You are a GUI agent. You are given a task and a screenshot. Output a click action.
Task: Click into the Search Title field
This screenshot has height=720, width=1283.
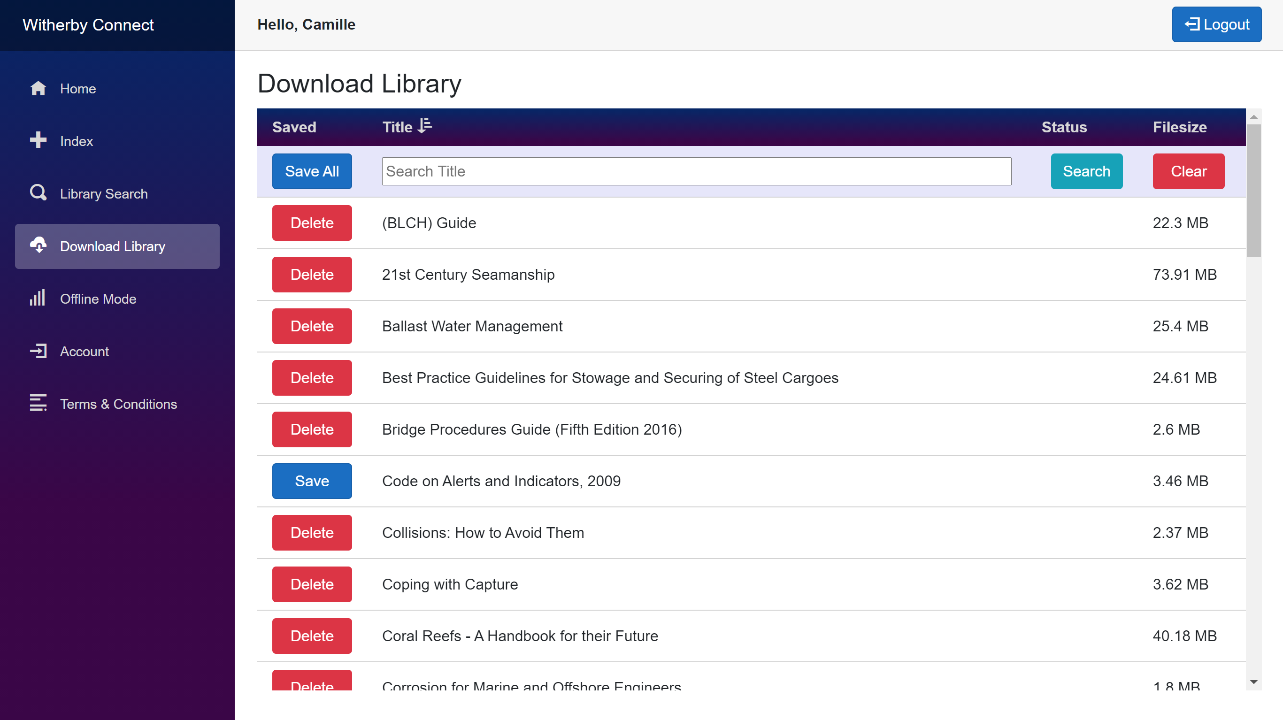point(696,171)
